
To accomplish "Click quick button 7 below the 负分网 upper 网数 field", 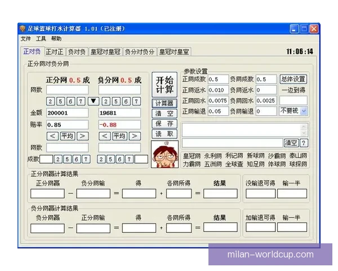I will (x=136, y=102).
